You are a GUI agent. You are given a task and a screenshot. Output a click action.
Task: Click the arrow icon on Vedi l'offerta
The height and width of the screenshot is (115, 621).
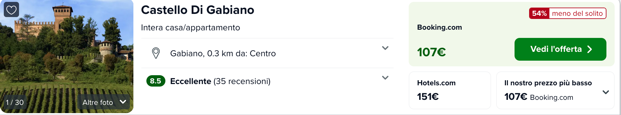point(590,49)
